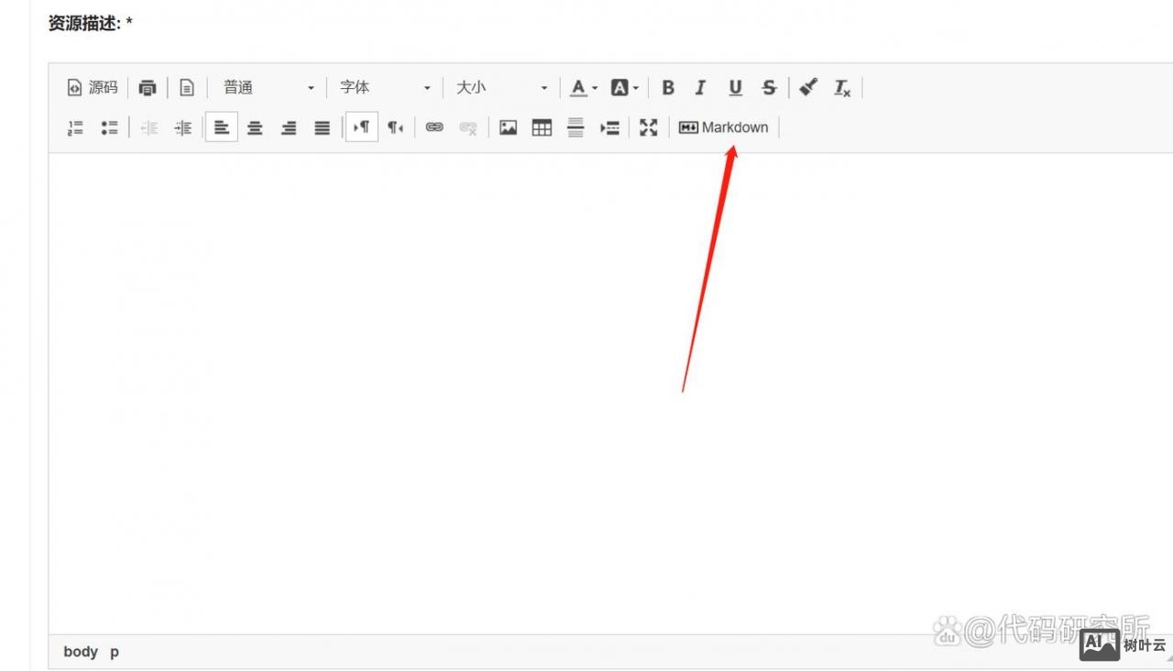
Task: Toggle bold formatting
Action: click(x=668, y=88)
